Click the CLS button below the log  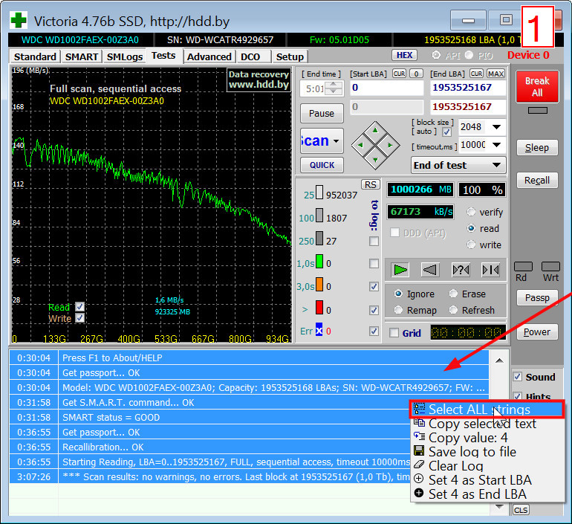point(520,509)
